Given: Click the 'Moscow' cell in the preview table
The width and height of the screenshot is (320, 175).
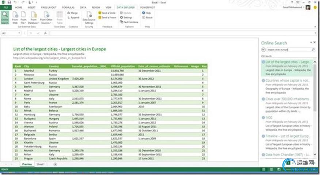Looking at the screenshot, I should [29, 75].
